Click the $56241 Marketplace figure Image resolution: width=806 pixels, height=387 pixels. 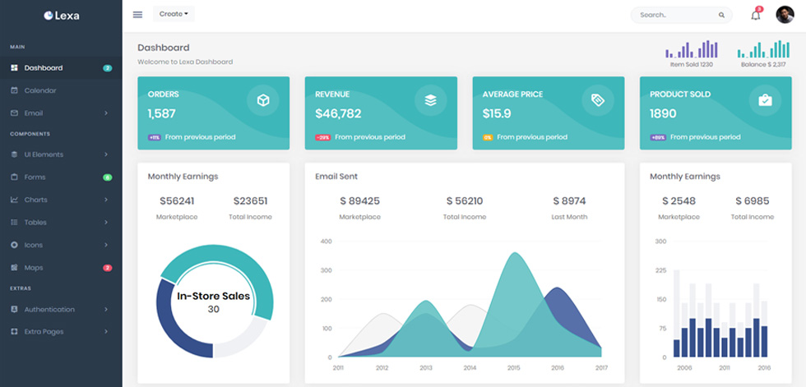(x=177, y=200)
